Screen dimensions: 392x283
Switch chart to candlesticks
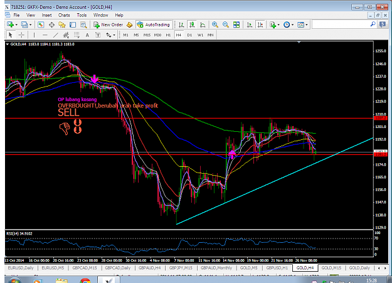(x=192, y=24)
